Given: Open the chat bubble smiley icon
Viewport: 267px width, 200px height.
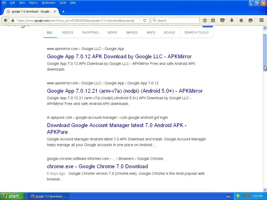Looking at the screenshot, I should [251, 20].
